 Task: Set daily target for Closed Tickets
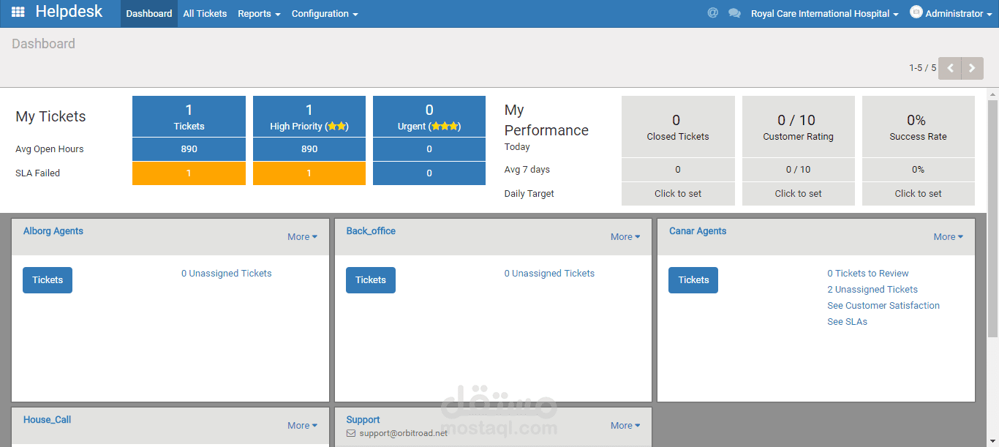pos(678,194)
